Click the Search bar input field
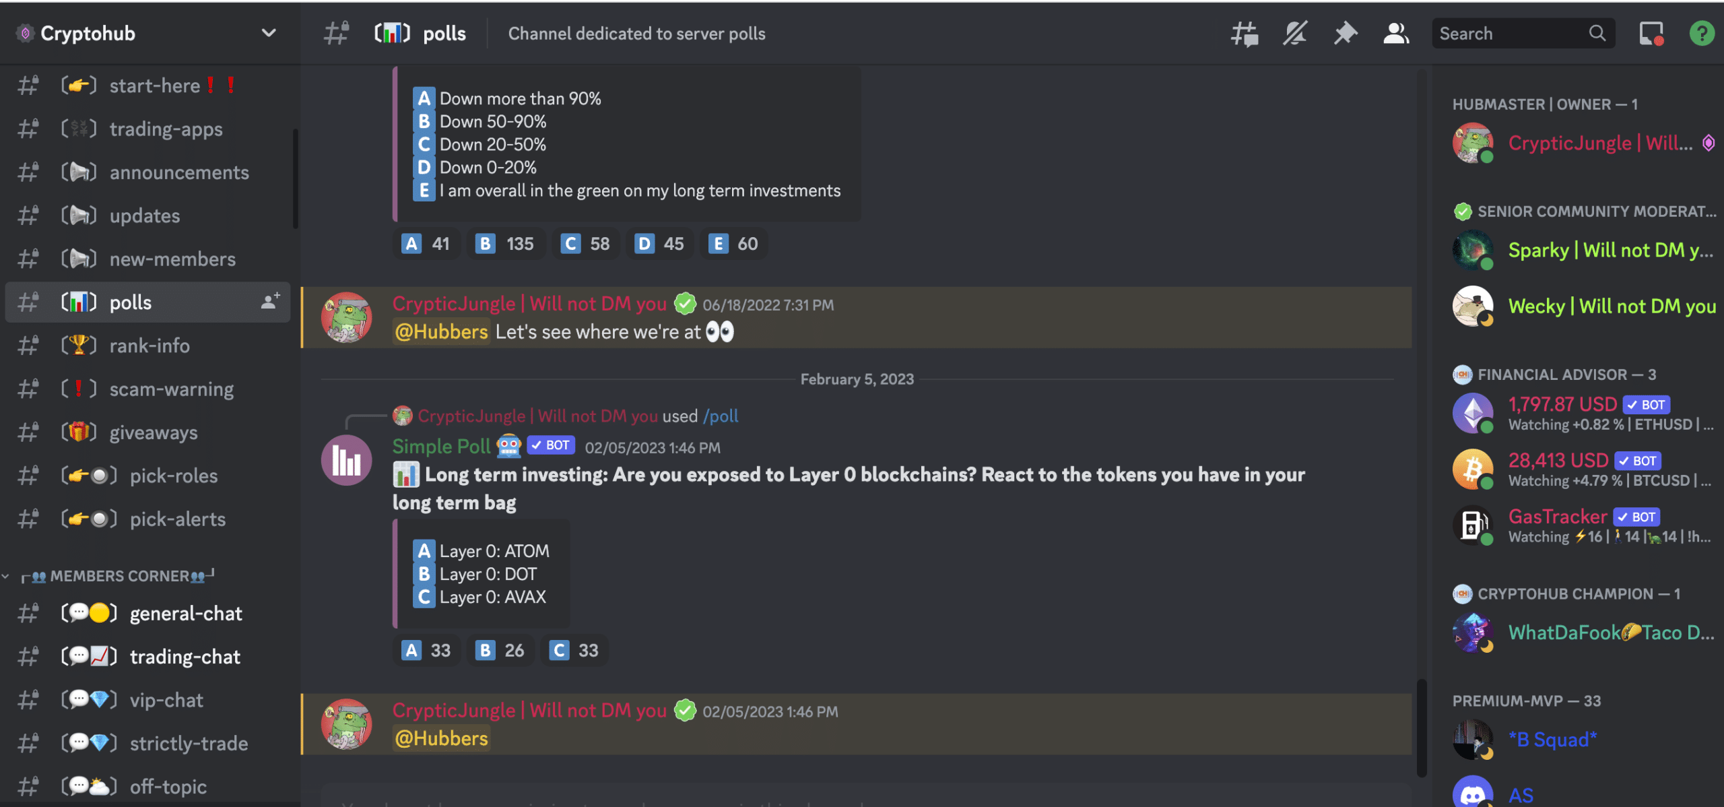 pyautogui.click(x=1522, y=32)
